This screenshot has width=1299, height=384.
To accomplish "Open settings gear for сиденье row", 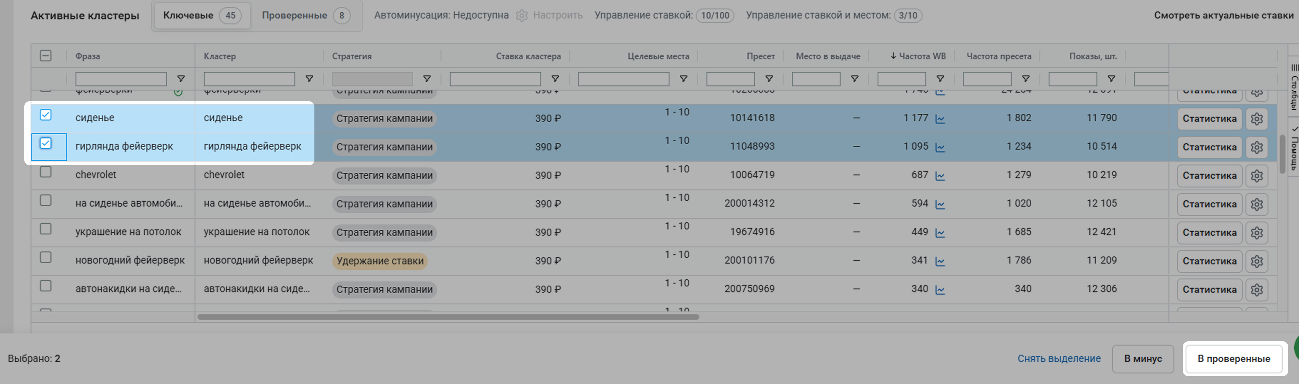I will point(1256,119).
